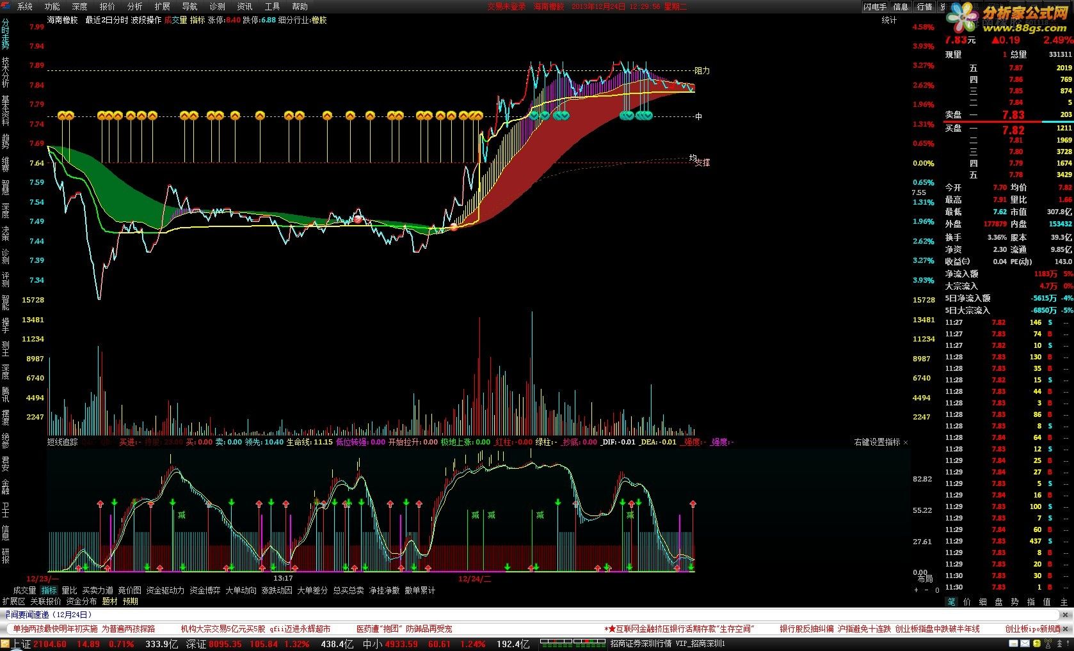The image size is (1074, 651).
Task: Select the 盘 tab under trade list
Action: point(999,602)
